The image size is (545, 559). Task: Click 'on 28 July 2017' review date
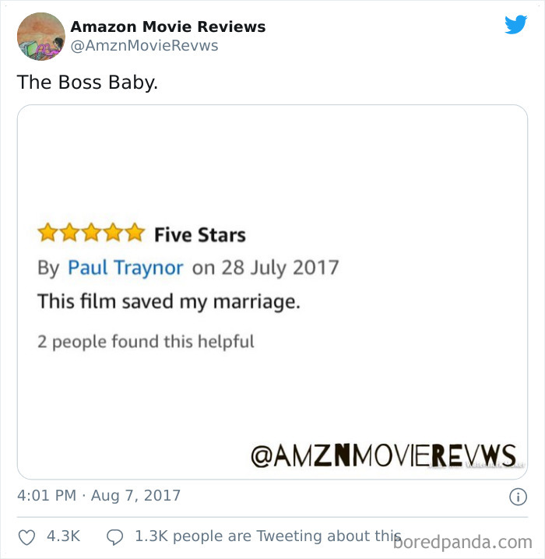[x=265, y=267]
